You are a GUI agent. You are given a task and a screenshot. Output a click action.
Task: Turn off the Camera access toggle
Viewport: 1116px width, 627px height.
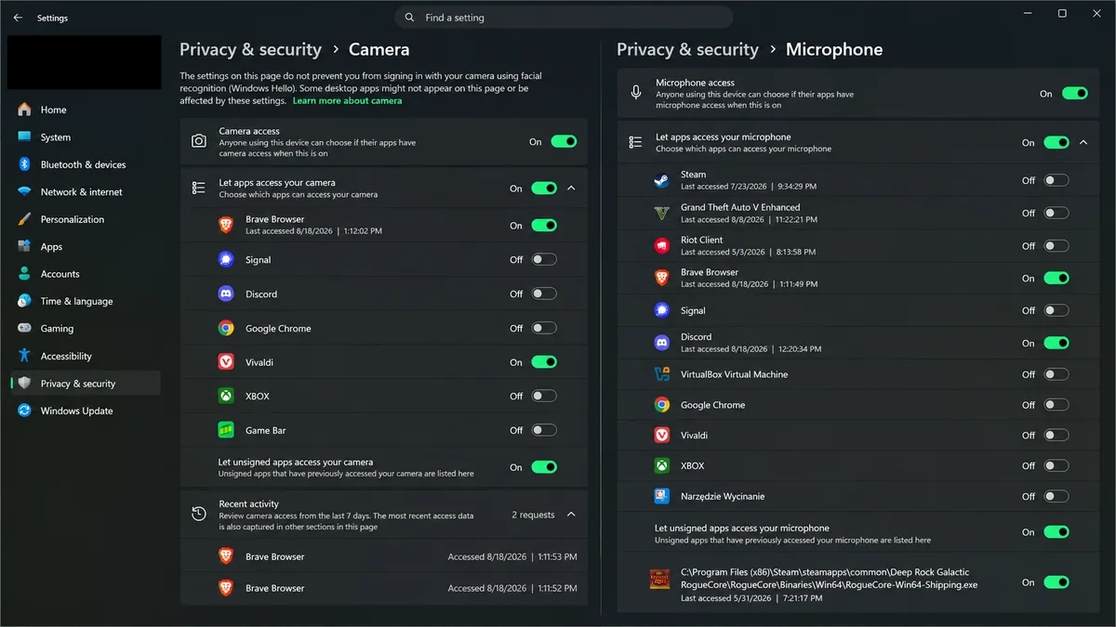tap(564, 141)
